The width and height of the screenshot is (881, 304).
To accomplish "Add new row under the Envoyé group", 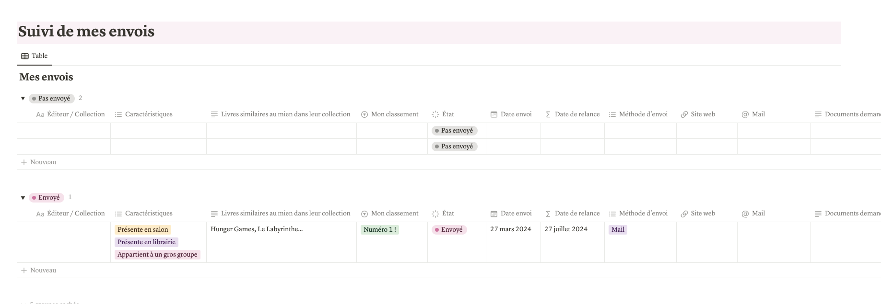I will [39, 270].
